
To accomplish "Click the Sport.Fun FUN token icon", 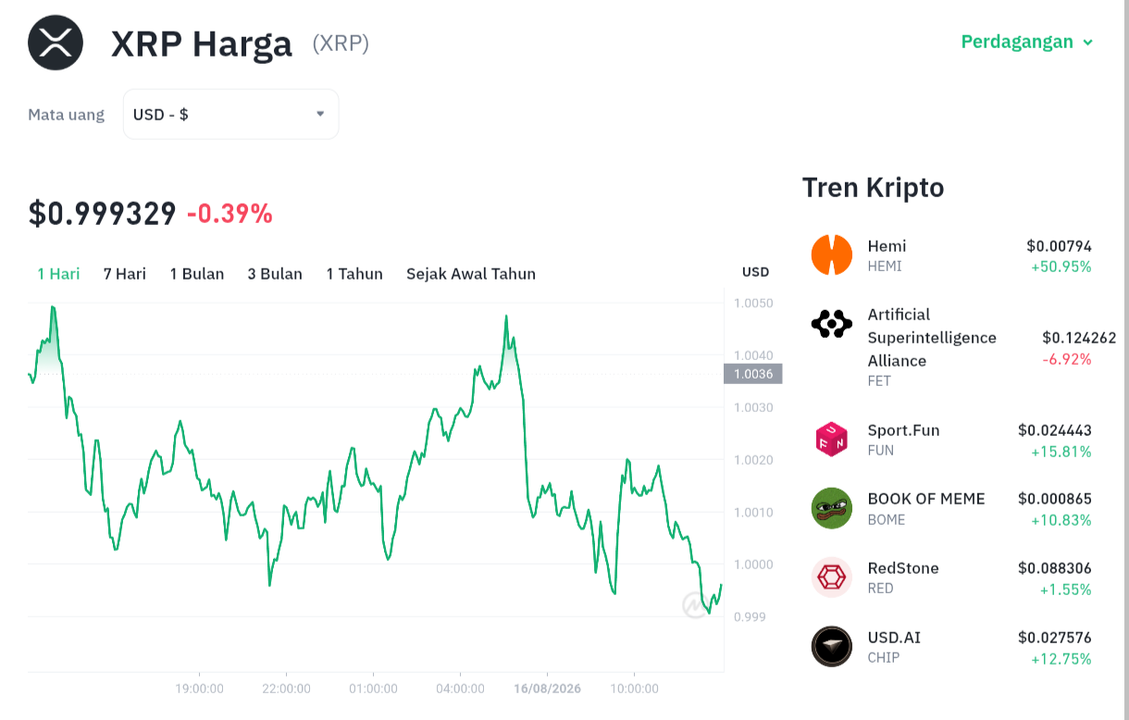I will click(x=832, y=439).
